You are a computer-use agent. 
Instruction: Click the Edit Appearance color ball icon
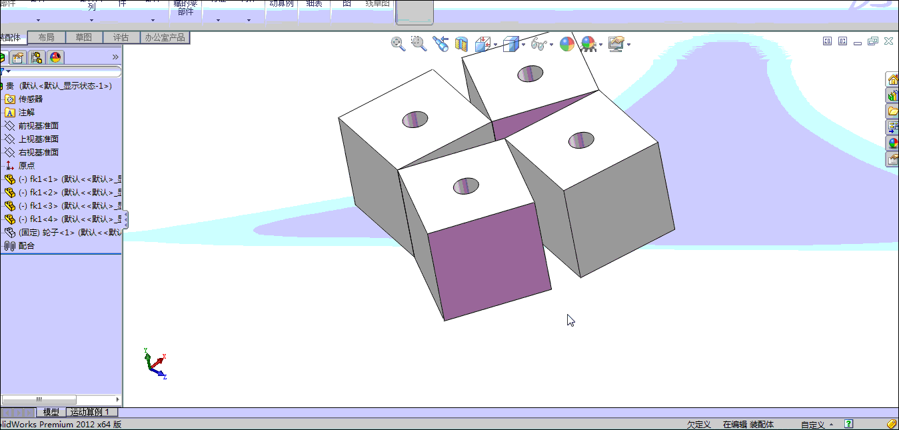(x=567, y=44)
